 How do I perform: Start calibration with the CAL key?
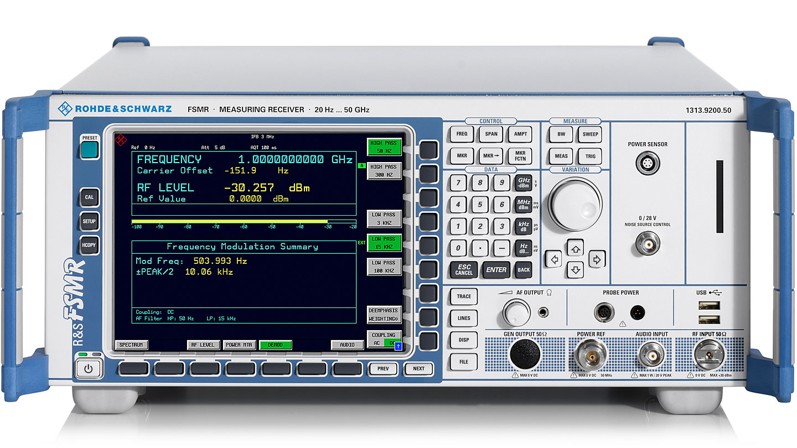click(x=89, y=197)
